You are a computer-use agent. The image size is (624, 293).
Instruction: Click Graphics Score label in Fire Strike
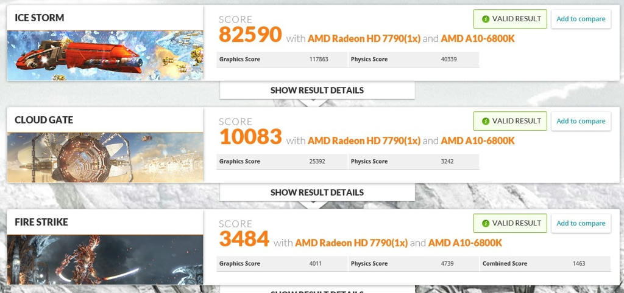pos(239,264)
